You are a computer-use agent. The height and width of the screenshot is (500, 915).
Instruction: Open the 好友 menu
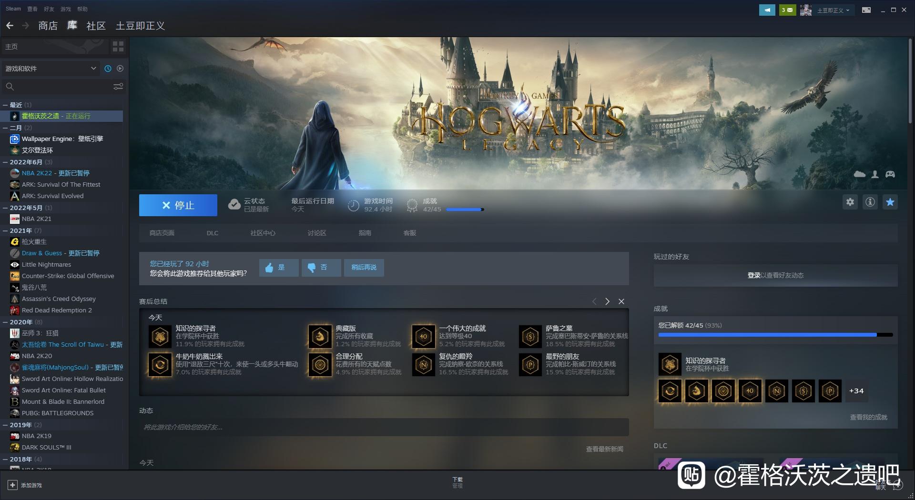click(x=49, y=9)
